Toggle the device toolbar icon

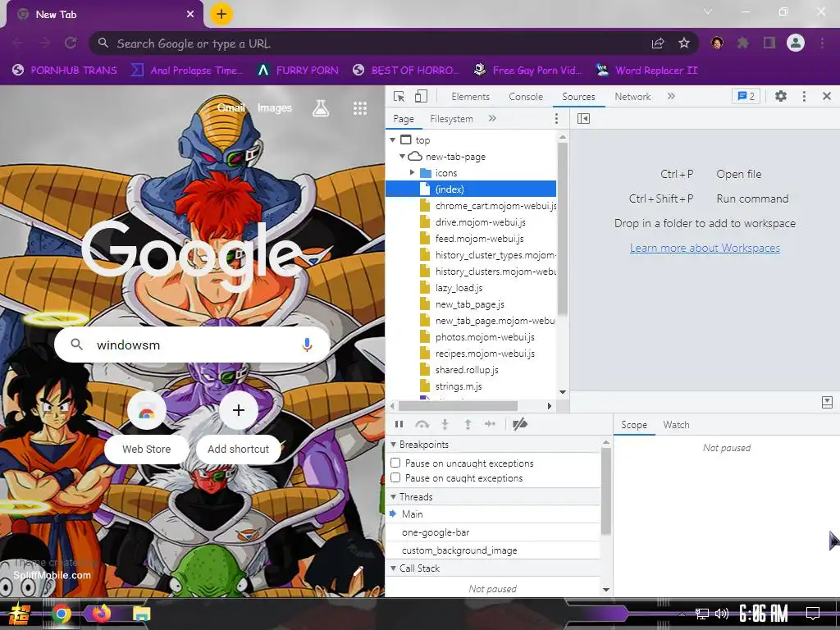421,97
